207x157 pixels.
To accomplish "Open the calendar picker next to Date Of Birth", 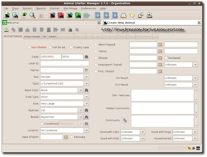I will tap(66, 137).
